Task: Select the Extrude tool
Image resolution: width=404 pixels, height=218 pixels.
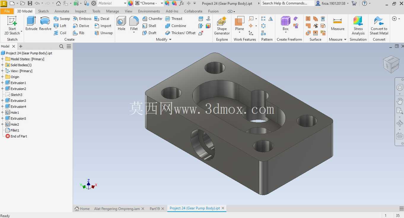Action: [x=31, y=24]
